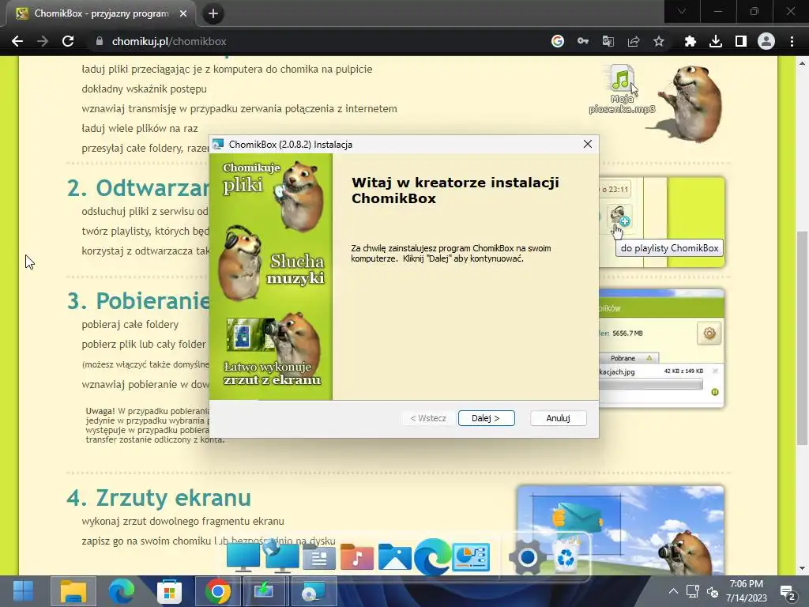
Task: Open the Settings gear dock icon
Action: pyautogui.click(x=527, y=557)
